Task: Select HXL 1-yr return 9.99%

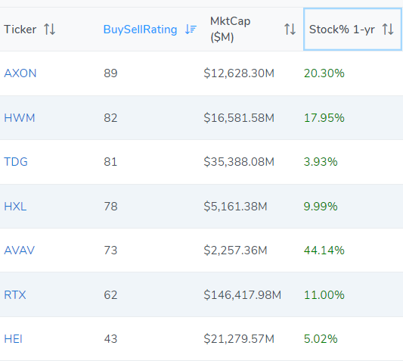Action: [321, 207]
